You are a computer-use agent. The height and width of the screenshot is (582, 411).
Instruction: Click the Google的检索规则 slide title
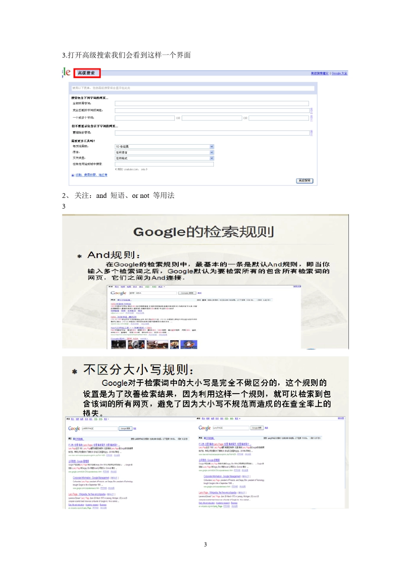click(203, 232)
